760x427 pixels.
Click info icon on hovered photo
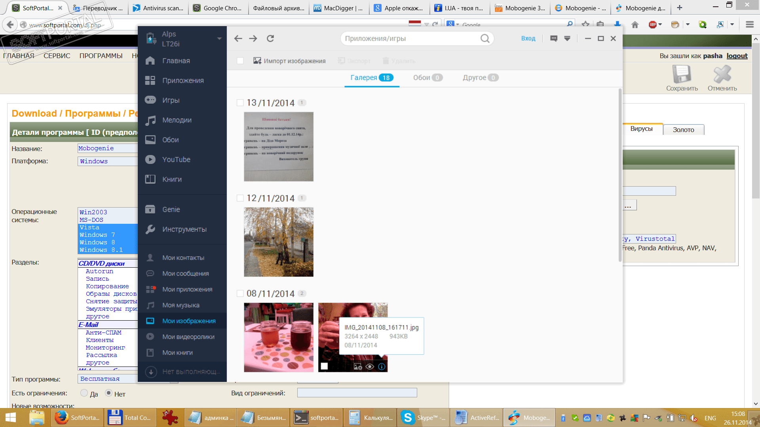tap(382, 367)
